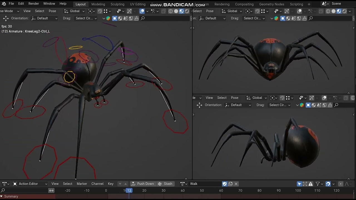
Task: Click search magnifier in left viewport toolbar
Action: coord(143,18)
